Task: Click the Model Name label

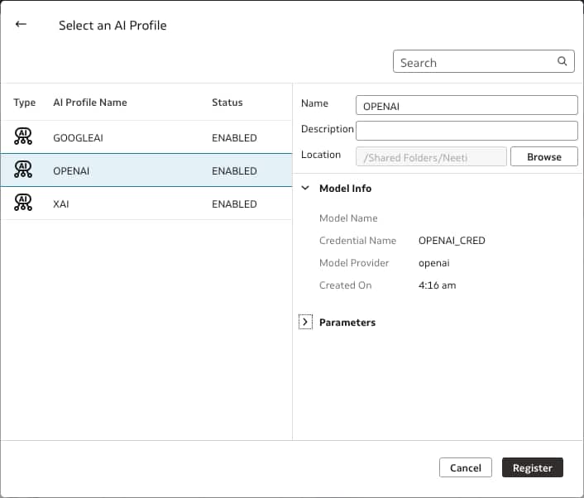Action: (348, 218)
